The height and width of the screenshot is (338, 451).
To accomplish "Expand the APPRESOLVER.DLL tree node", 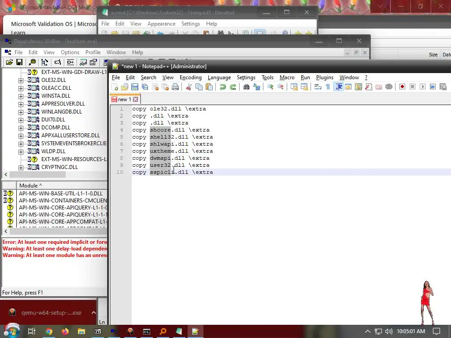I will pyautogui.click(x=21, y=104).
